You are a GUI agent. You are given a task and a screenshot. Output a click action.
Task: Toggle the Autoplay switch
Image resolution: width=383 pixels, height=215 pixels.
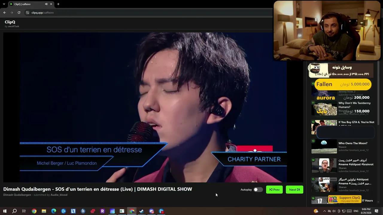tap(258, 190)
